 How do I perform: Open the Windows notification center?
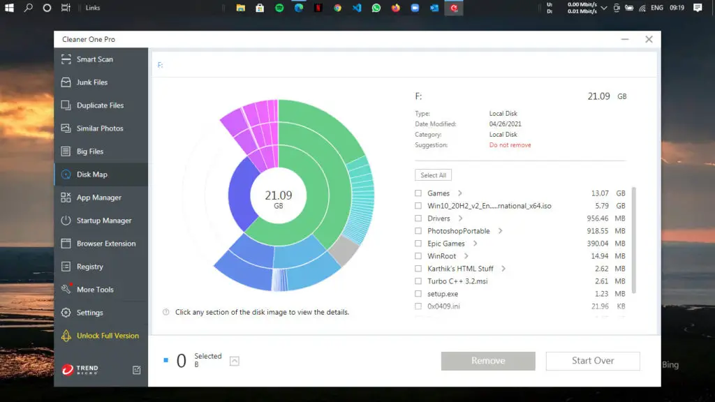[698, 8]
